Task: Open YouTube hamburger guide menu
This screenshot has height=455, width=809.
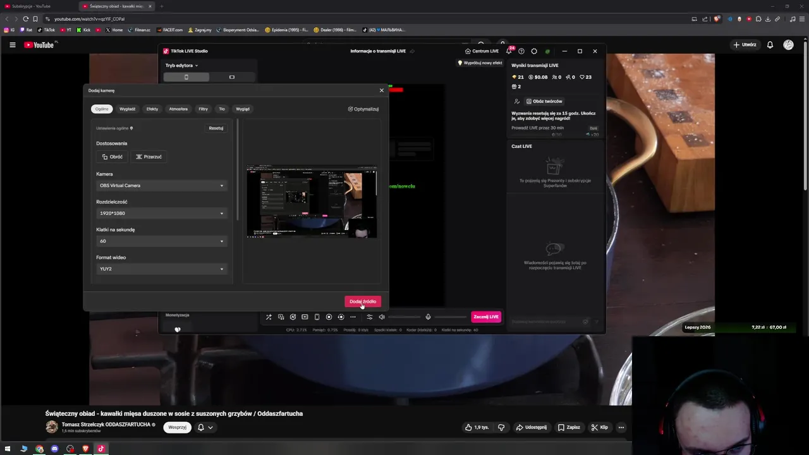Action: tap(12, 45)
